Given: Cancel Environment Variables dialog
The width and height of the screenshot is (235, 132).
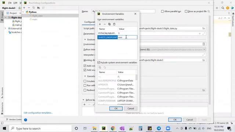Looking at the screenshot, I should tap(131, 109).
